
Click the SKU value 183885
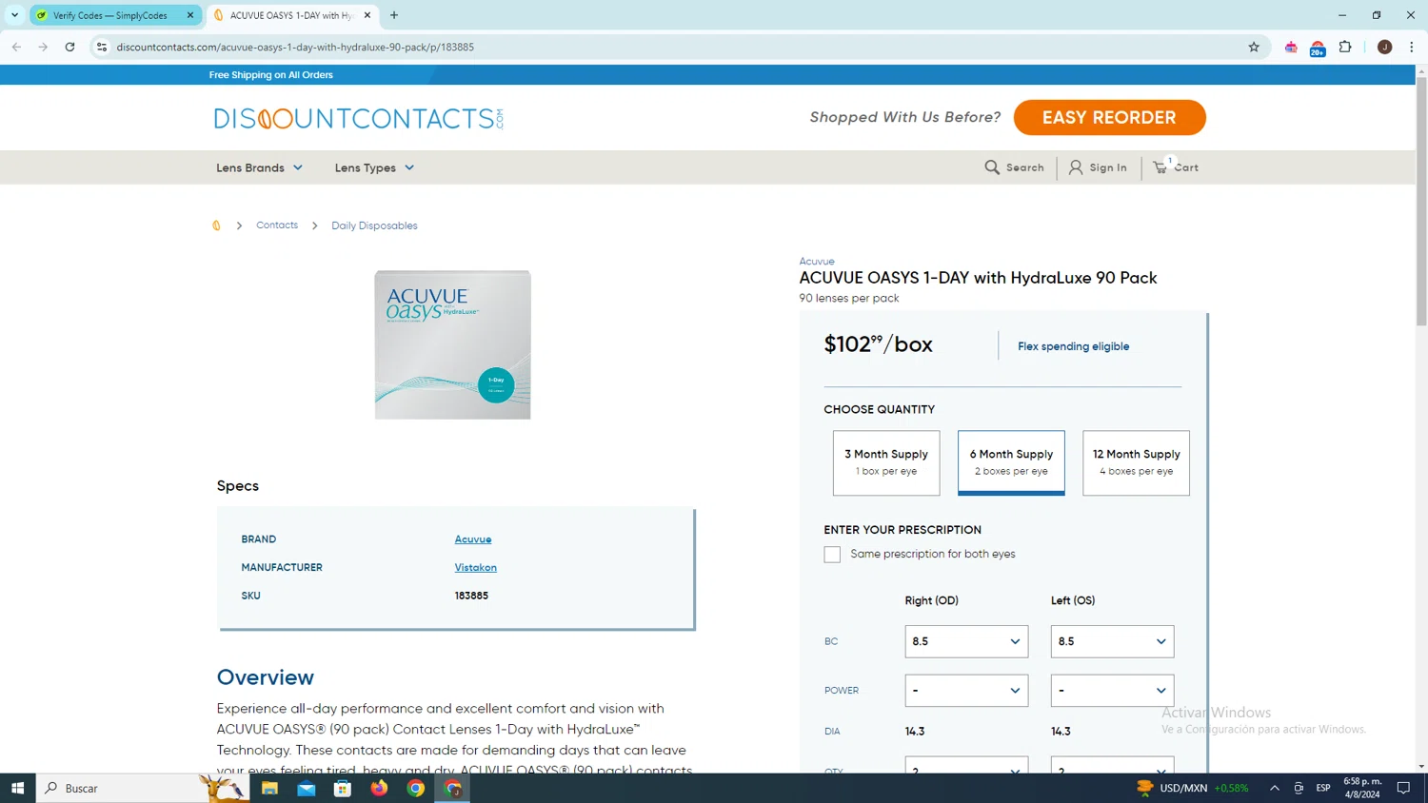tap(471, 597)
